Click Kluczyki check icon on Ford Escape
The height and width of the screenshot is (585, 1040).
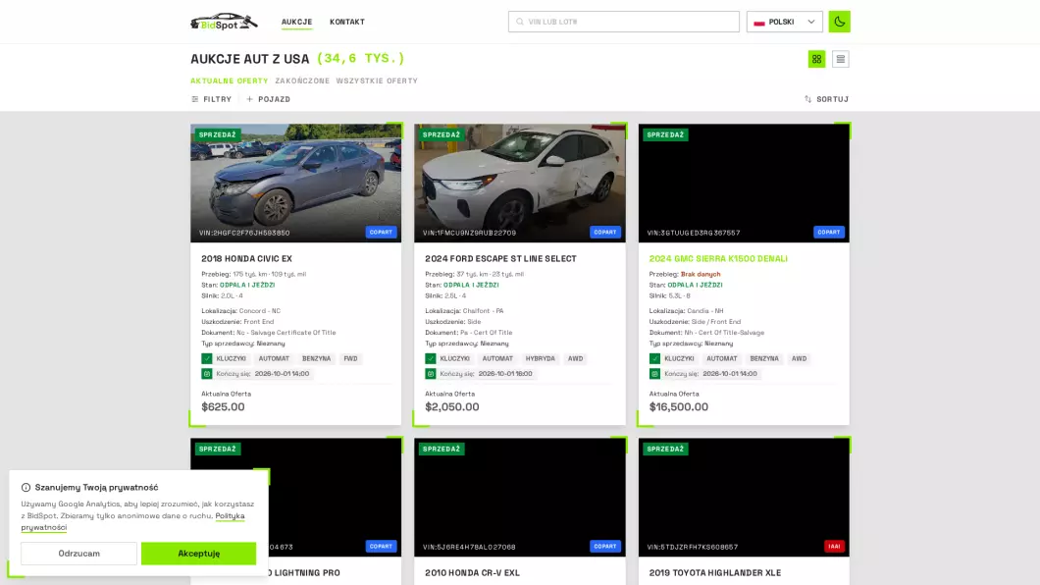click(x=431, y=359)
